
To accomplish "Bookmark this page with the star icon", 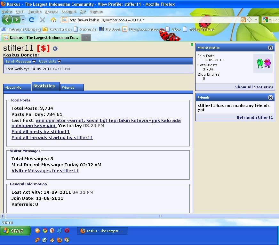I will 250,20.
